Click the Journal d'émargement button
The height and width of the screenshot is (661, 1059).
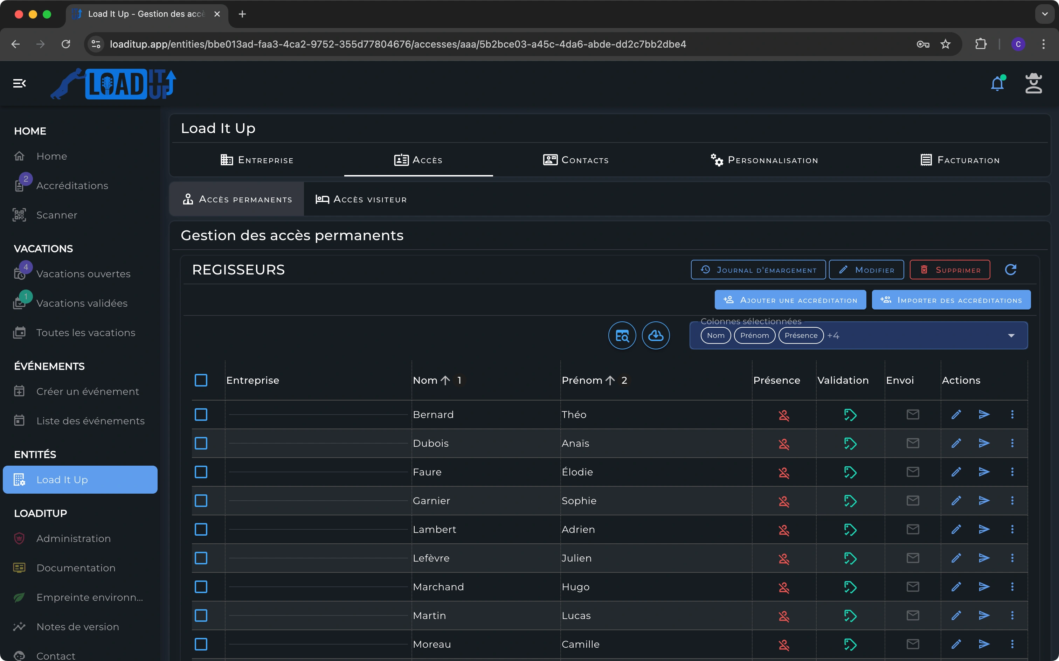758,270
